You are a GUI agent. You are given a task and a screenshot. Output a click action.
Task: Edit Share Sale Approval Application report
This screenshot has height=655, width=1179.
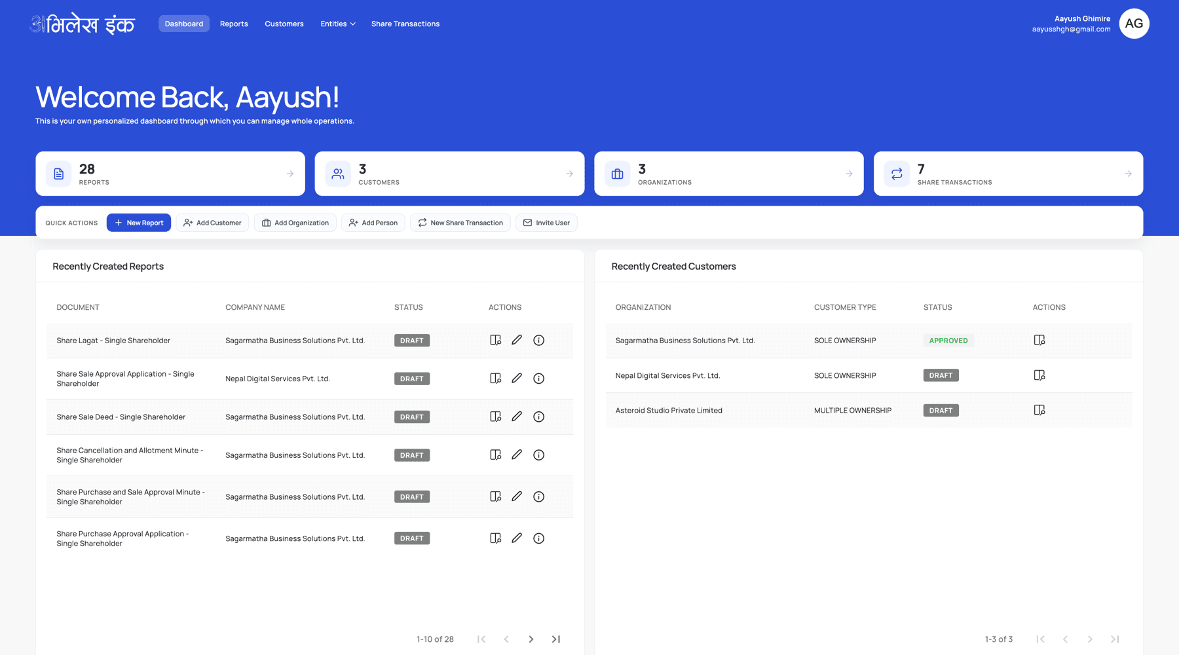(x=517, y=378)
